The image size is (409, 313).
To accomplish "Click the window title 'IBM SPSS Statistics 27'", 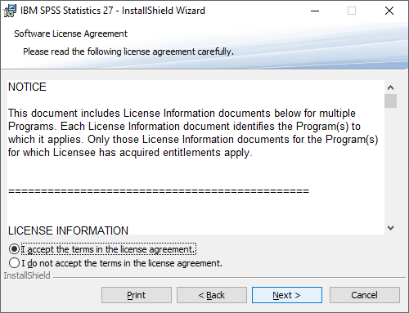I will pyautogui.click(x=66, y=11).
